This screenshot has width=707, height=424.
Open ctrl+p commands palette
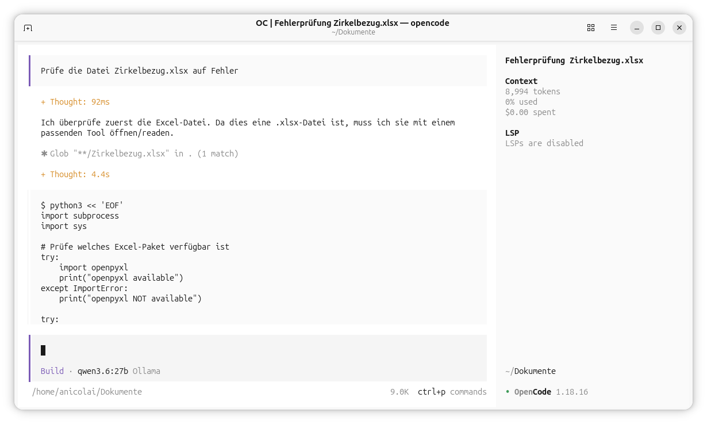pos(452,392)
